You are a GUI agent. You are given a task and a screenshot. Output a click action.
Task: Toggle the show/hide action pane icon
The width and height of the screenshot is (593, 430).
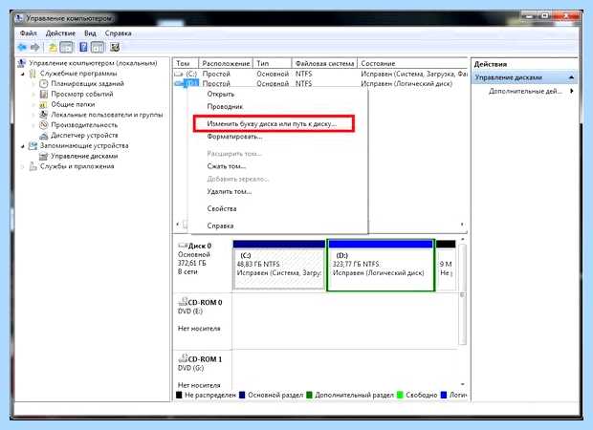(x=98, y=47)
